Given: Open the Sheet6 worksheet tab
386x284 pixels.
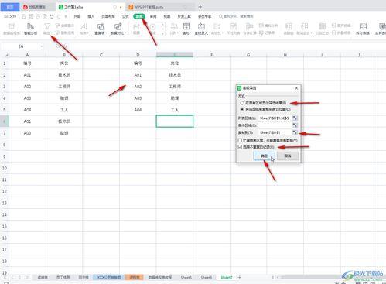Looking at the screenshot, I should point(207,277).
